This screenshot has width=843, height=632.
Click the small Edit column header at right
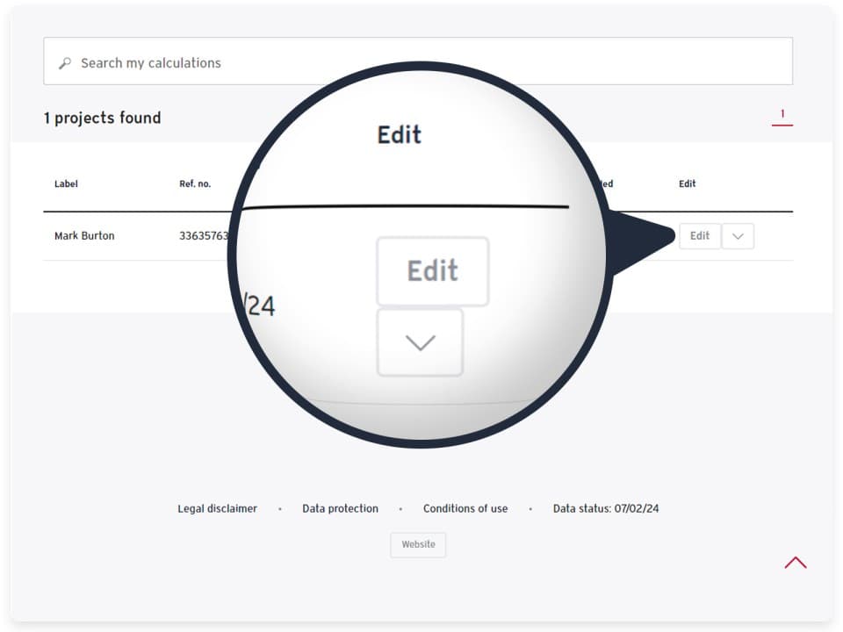click(x=687, y=184)
